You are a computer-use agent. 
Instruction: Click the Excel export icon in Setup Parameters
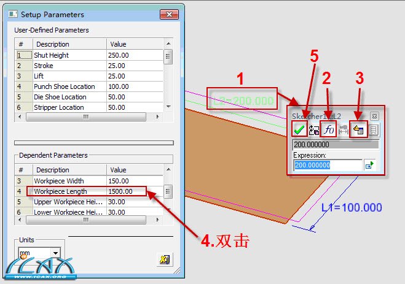[x=165, y=259]
